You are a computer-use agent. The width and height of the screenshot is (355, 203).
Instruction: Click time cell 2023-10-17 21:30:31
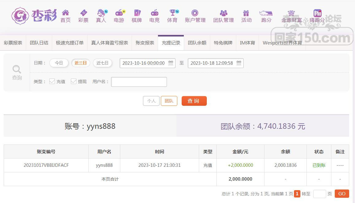click(160, 165)
